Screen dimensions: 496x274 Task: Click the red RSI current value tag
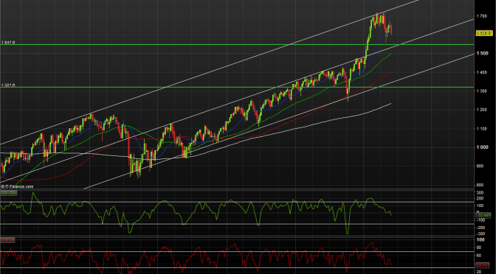(483, 265)
